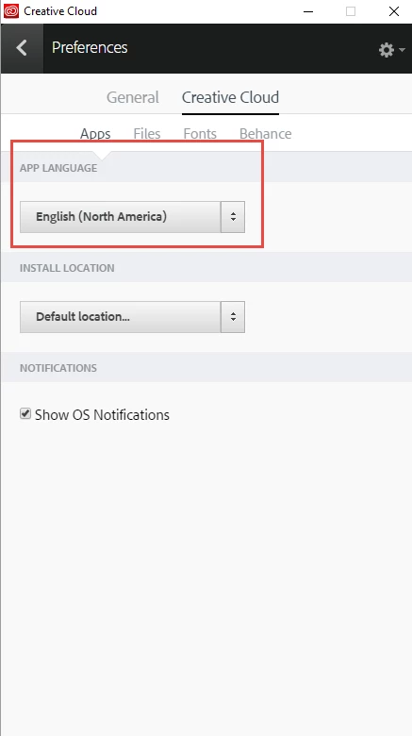This screenshot has width=412, height=736.
Task: Click the APP LANGUAGE section header
Action: 58,168
